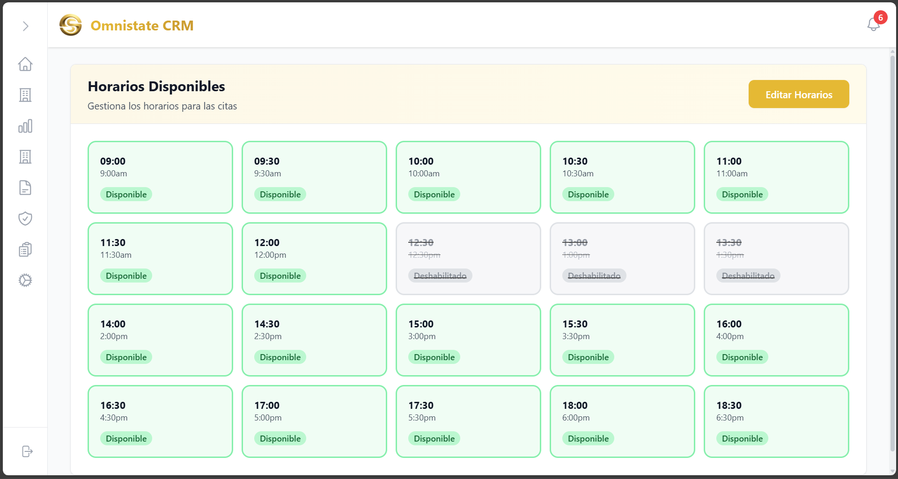The height and width of the screenshot is (479, 898).
Task: Expand the sidebar using the chevron arrow
Action: coord(25,27)
